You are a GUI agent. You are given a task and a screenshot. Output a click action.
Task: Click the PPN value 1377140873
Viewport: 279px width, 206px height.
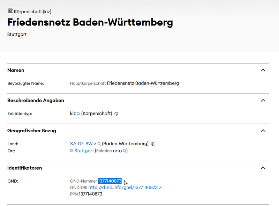tap(91, 194)
